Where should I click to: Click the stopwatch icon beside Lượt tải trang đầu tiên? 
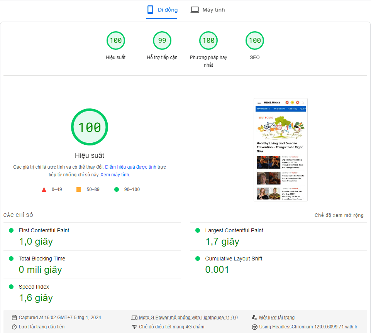tap(14, 326)
